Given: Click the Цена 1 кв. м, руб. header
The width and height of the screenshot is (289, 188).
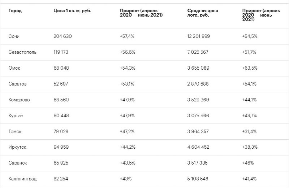Looking at the screenshot, I should click(72, 11).
